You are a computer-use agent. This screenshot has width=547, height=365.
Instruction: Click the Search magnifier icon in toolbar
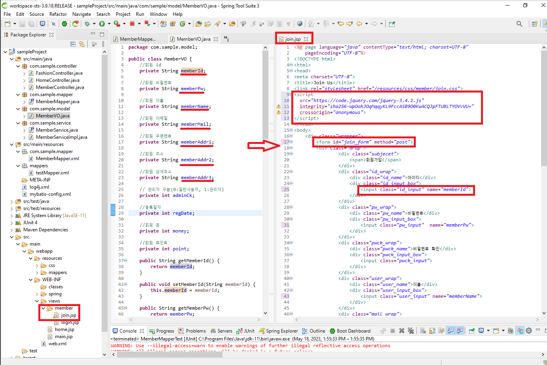click(519, 24)
